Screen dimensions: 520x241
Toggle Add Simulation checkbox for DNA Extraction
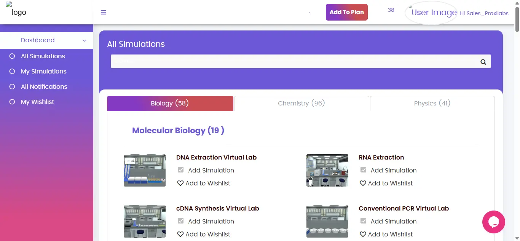coord(181,170)
